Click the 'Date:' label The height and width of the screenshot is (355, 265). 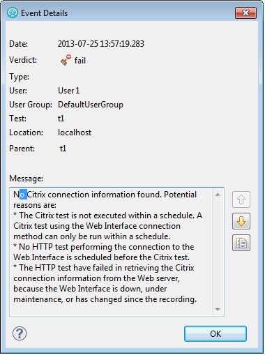click(x=18, y=44)
